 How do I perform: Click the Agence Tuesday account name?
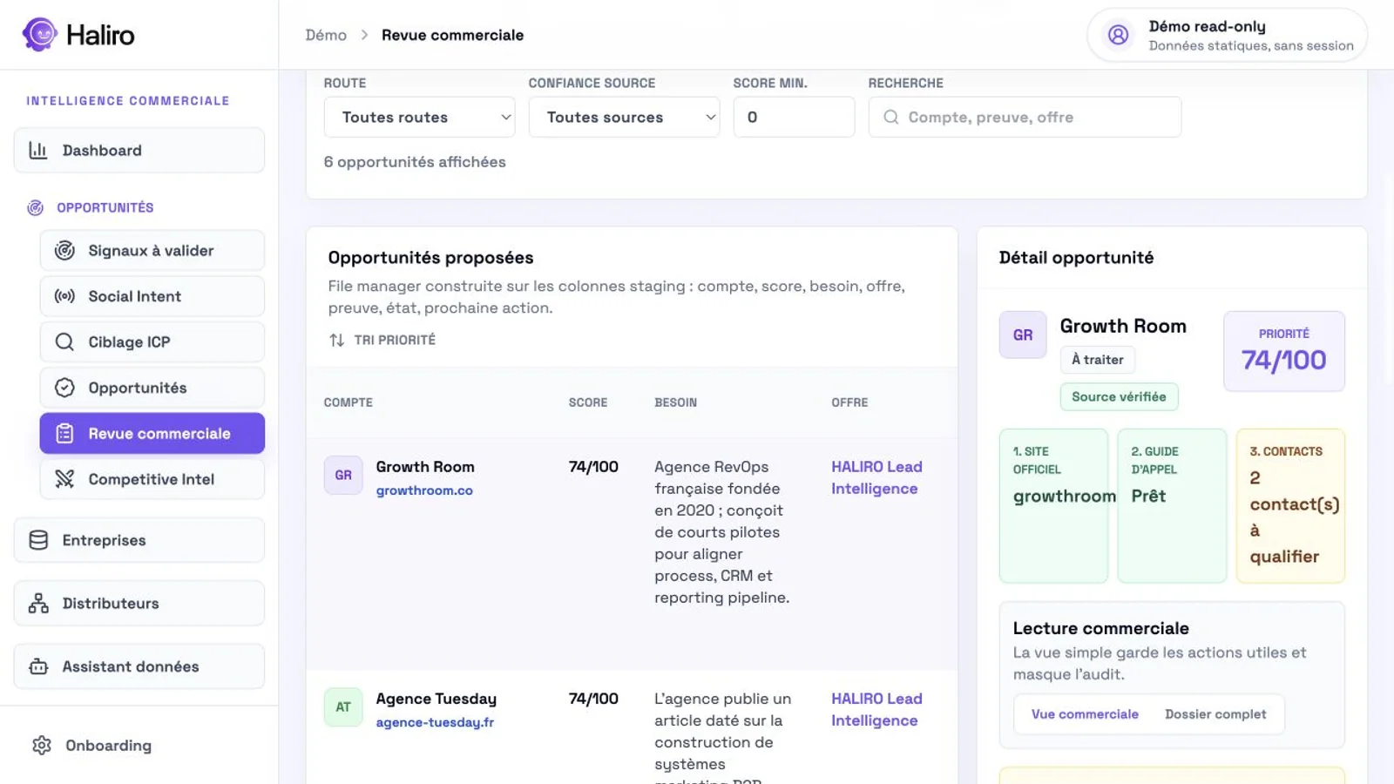coord(436,699)
